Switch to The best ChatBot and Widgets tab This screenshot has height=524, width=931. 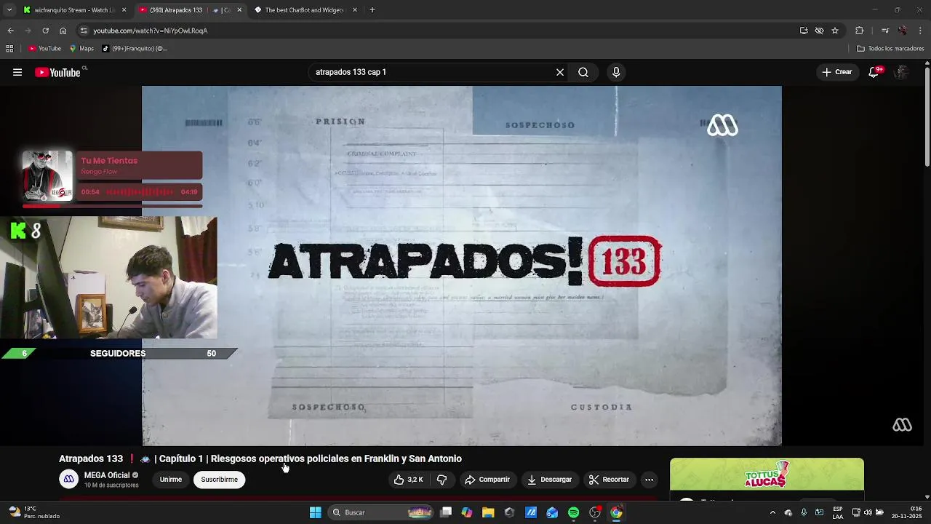[x=304, y=10]
